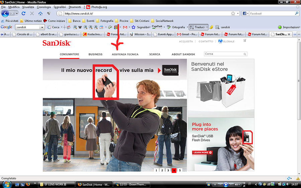The height and width of the screenshot is (188, 301).
Task: Click the ASSITENZA TECNICA nav link
Action: pos(125,54)
